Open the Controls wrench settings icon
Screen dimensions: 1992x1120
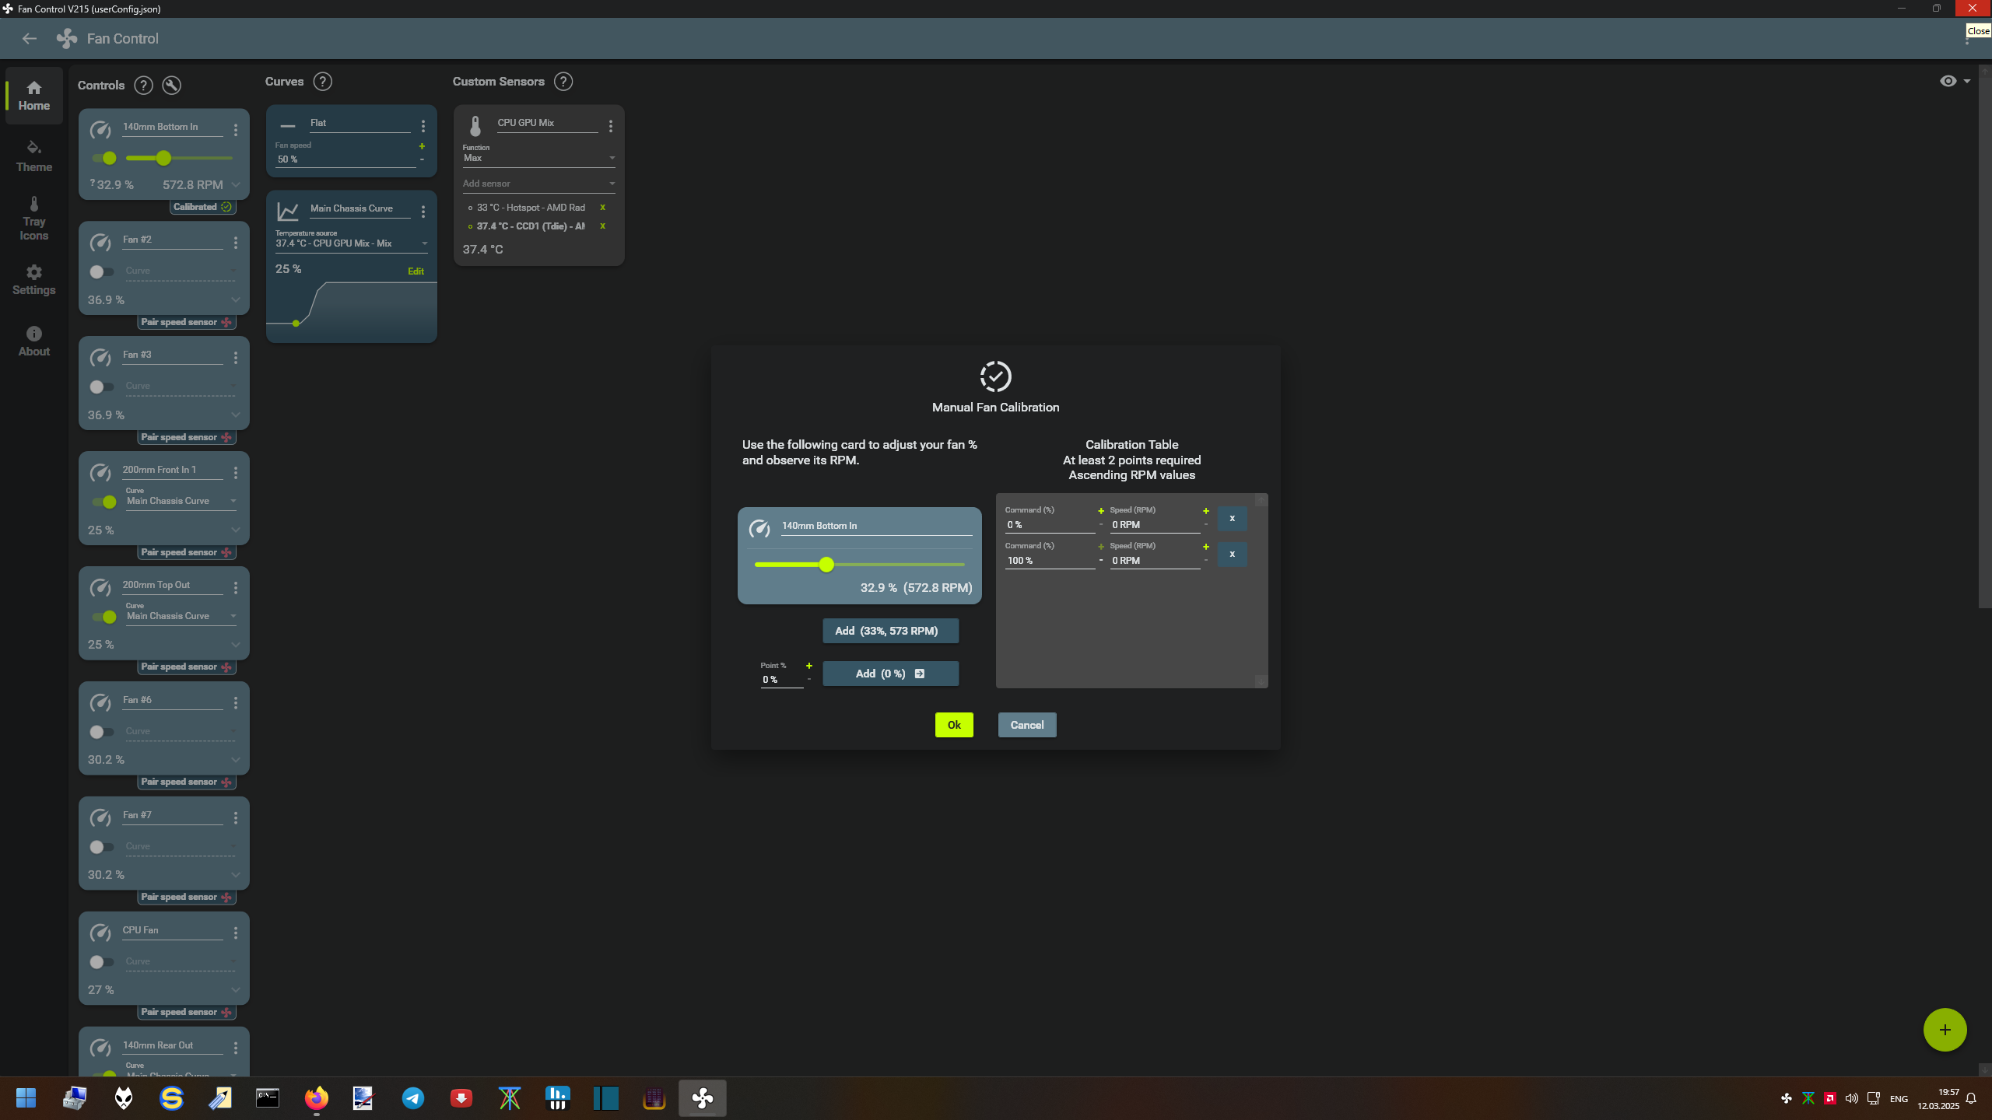coord(171,86)
